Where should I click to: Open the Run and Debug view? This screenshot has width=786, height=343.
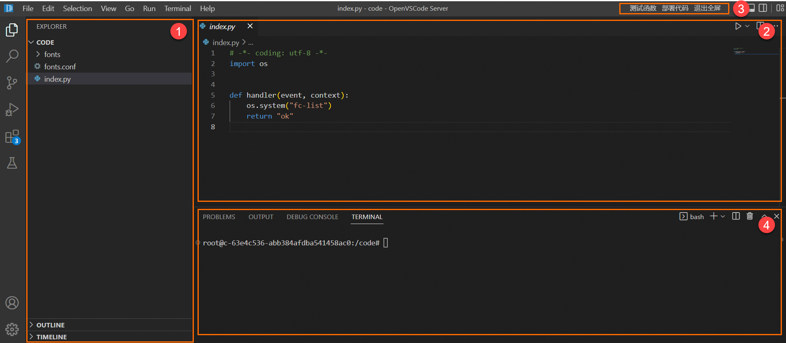pyautogui.click(x=12, y=110)
